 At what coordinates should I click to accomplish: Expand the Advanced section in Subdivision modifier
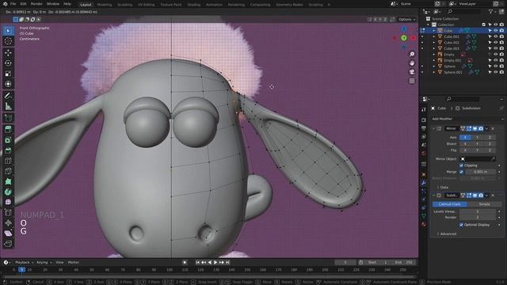click(x=447, y=234)
